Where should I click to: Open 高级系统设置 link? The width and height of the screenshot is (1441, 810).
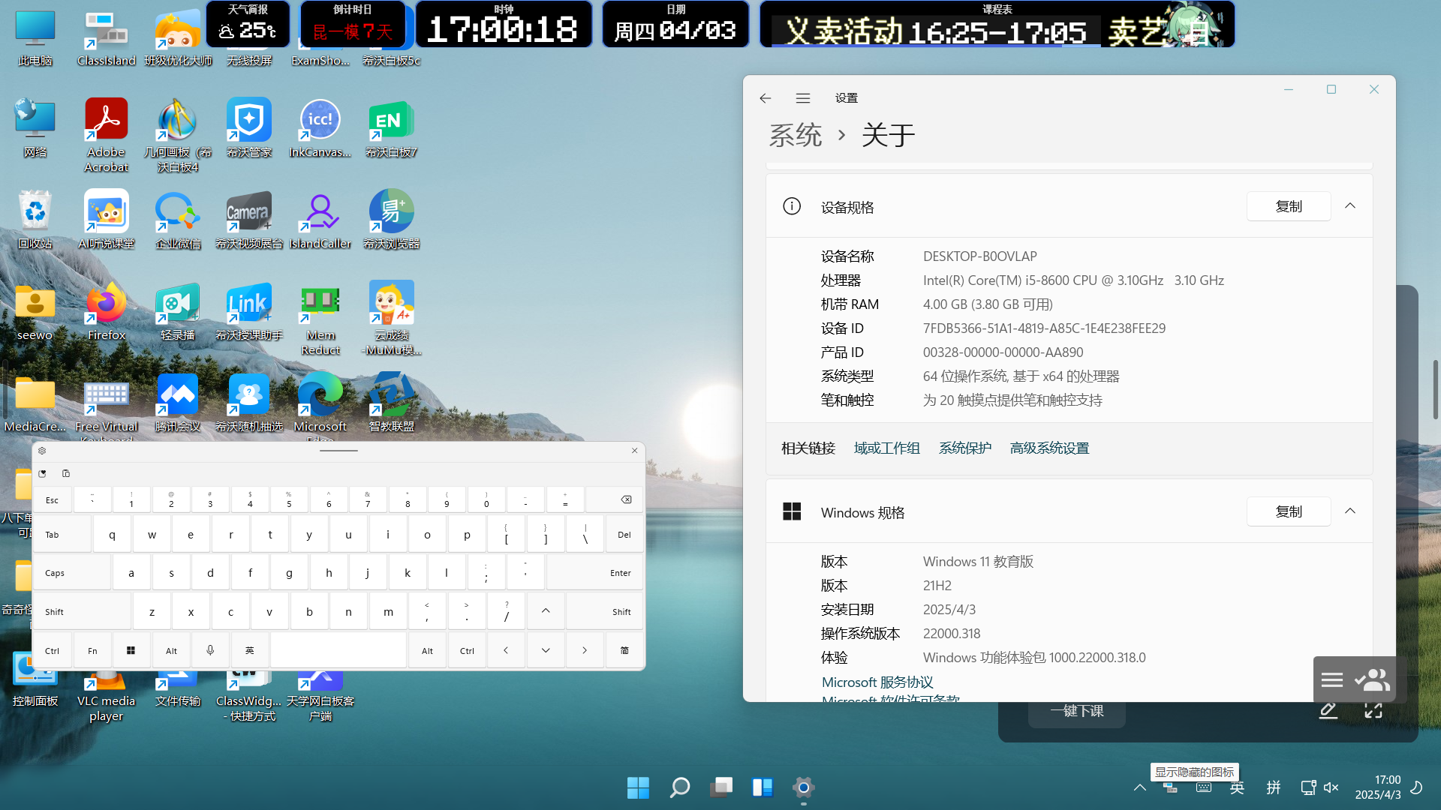tap(1049, 448)
